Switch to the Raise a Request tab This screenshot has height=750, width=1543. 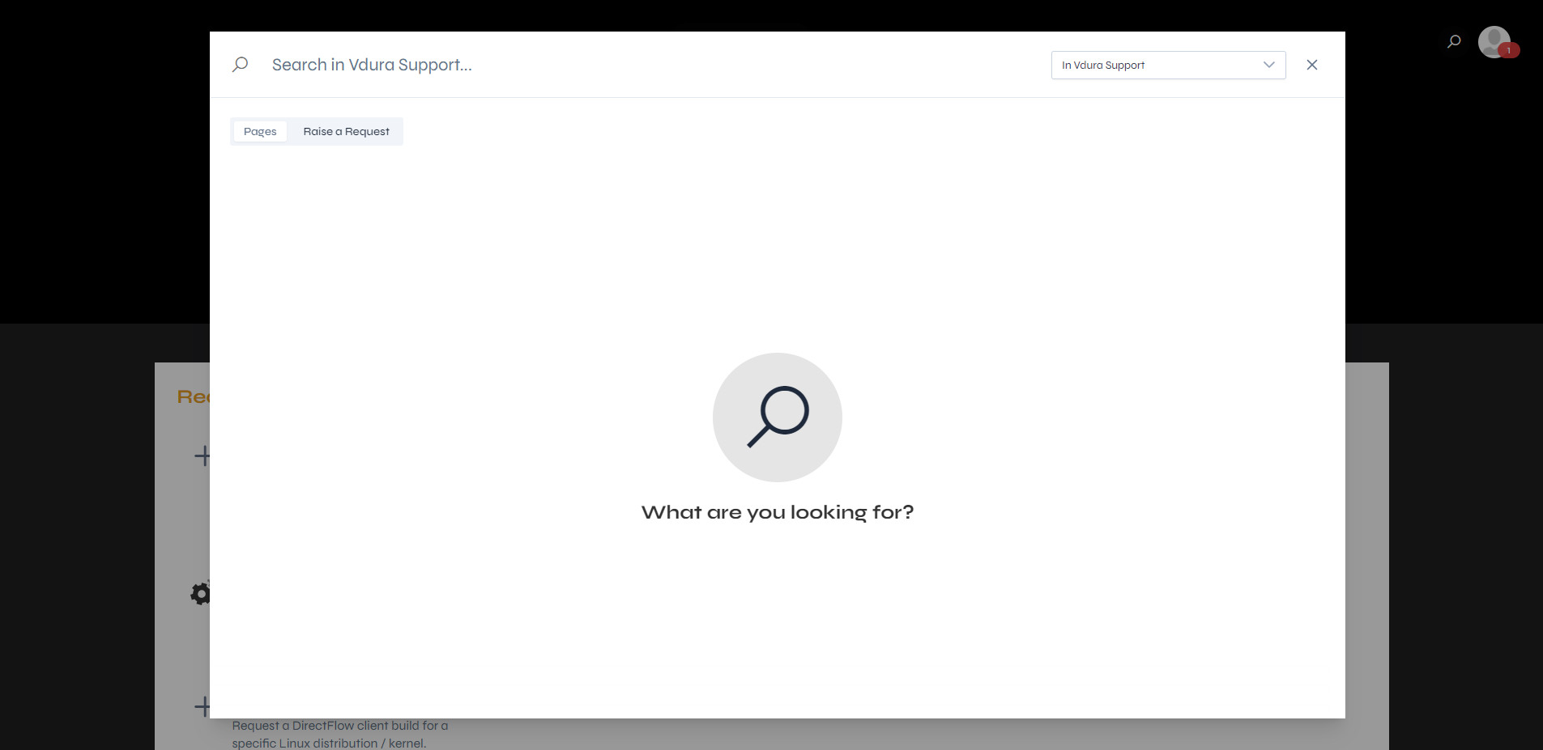pyautogui.click(x=346, y=131)
